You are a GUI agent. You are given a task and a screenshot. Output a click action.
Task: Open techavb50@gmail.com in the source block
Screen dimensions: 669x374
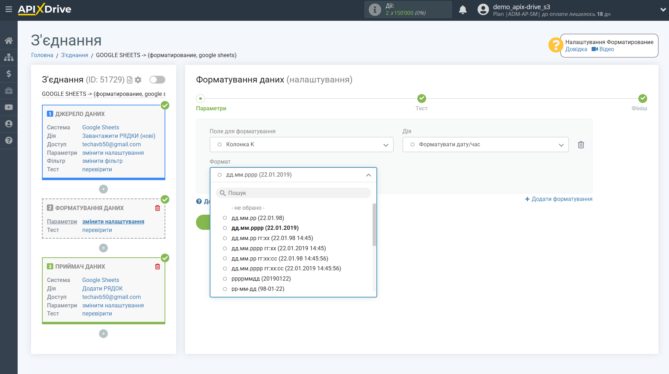(111, 144)
